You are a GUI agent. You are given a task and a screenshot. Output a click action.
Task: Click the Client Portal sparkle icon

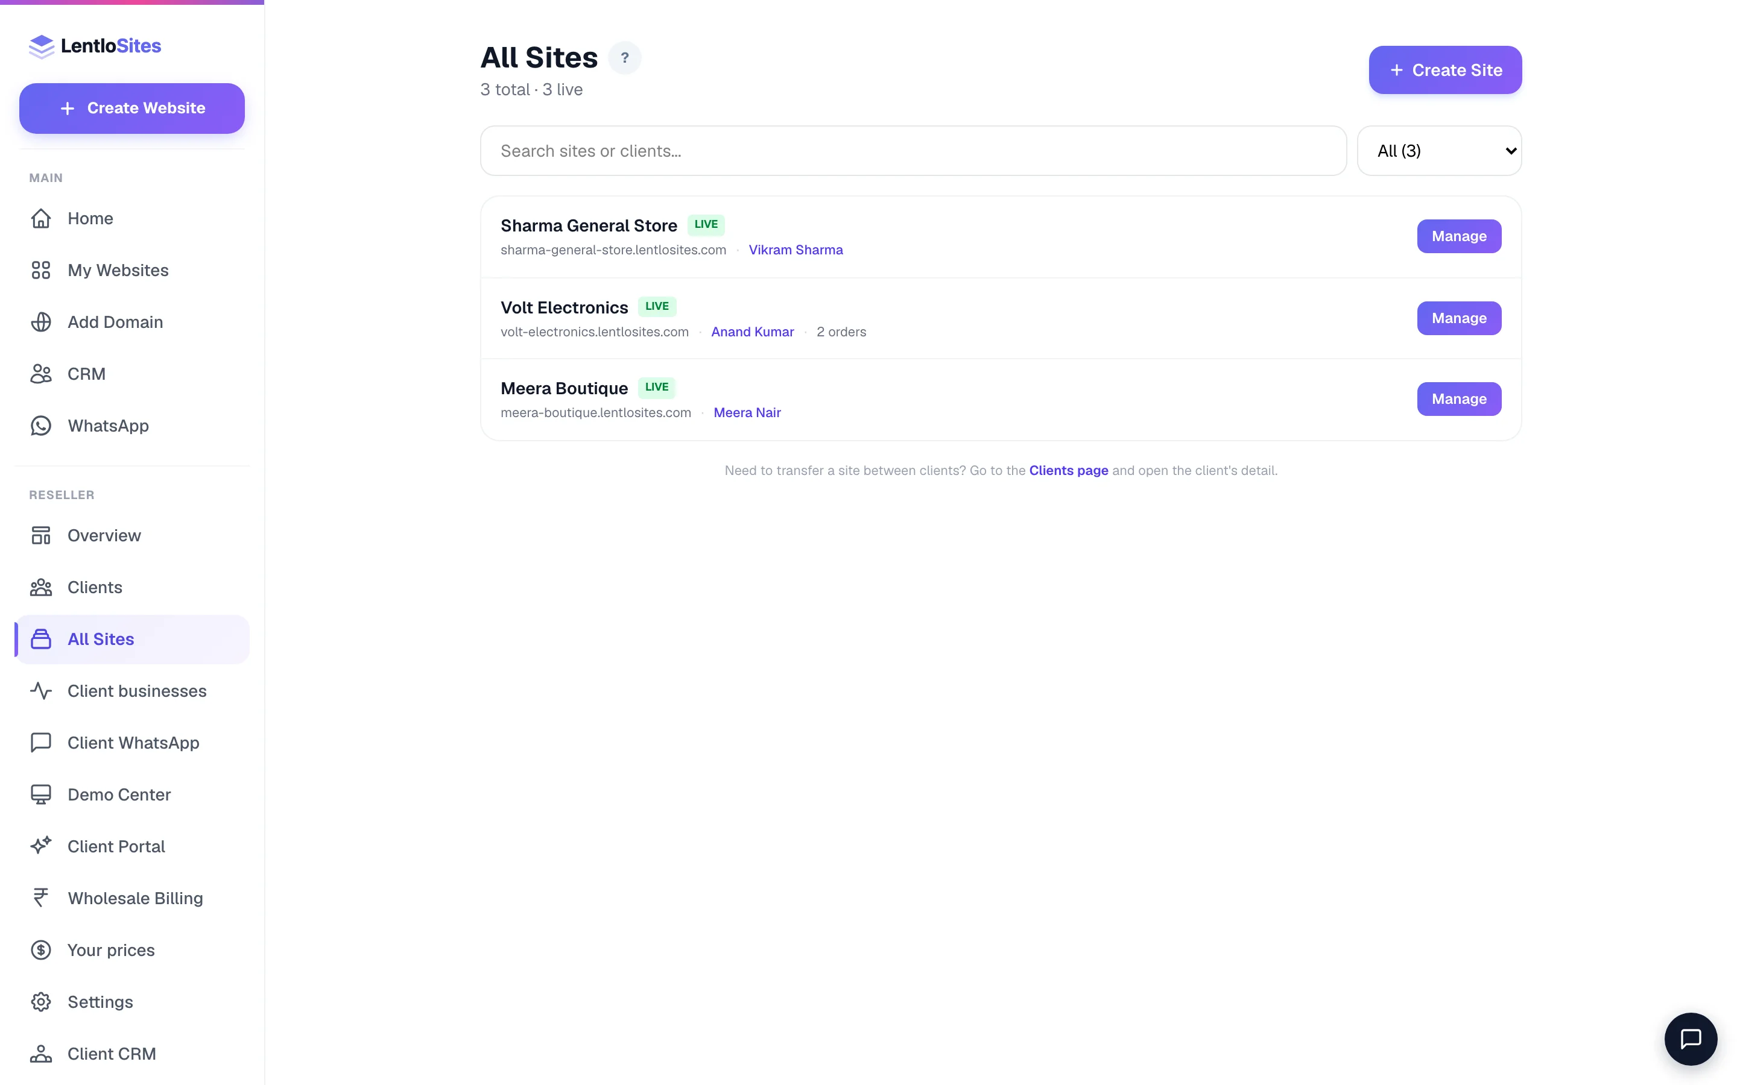coord(41,846)
